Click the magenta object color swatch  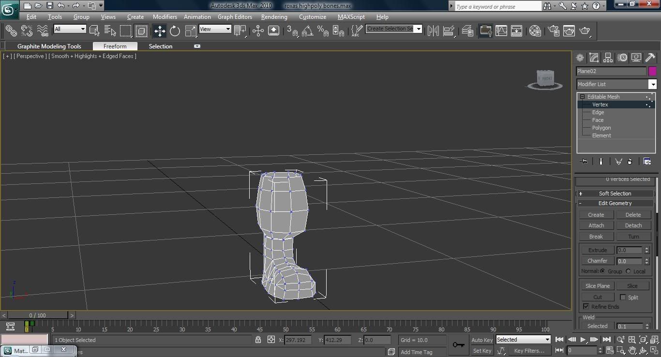point(652,71)
